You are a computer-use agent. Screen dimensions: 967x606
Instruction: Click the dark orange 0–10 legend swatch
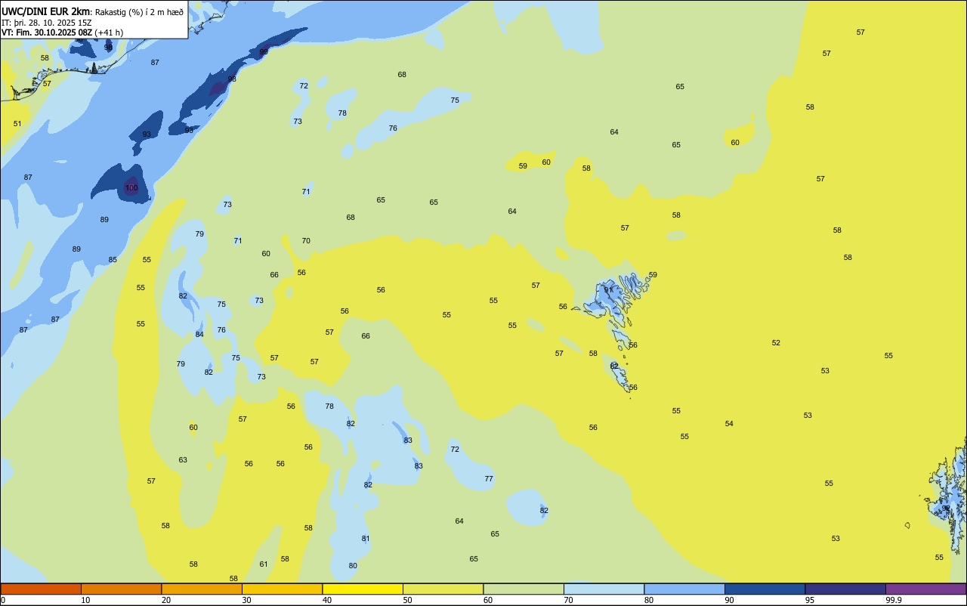41,589
